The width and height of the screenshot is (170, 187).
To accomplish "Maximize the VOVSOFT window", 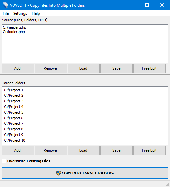I will [147, 5].
